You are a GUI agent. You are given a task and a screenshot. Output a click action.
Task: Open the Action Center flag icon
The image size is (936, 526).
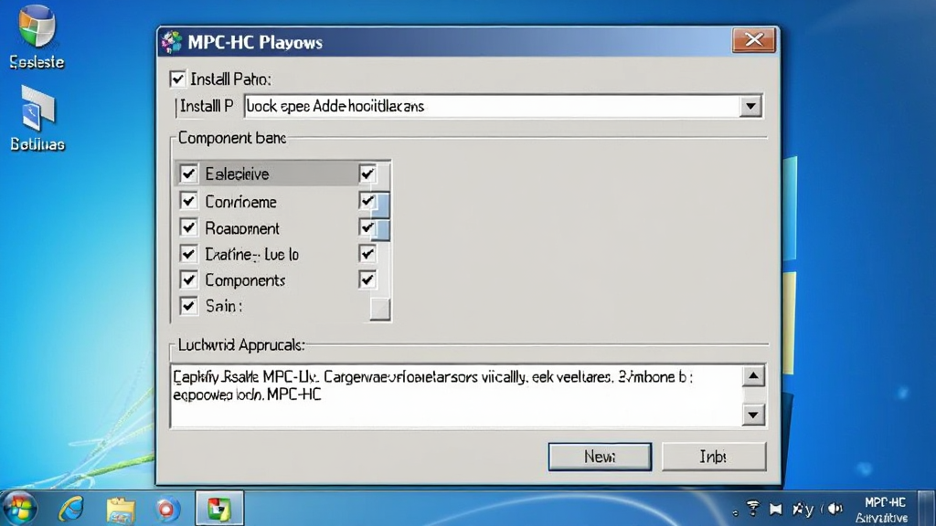click(x=775, y=509)
